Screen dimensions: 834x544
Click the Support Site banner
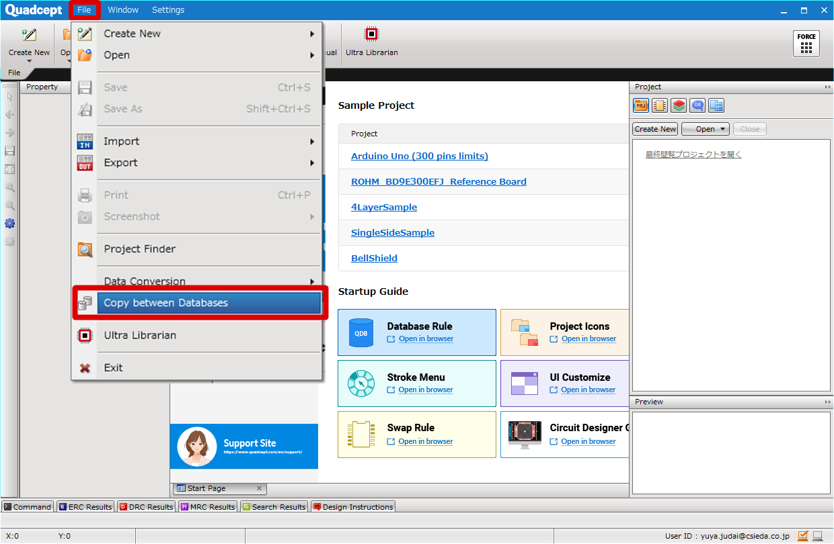tap(243, 447)
